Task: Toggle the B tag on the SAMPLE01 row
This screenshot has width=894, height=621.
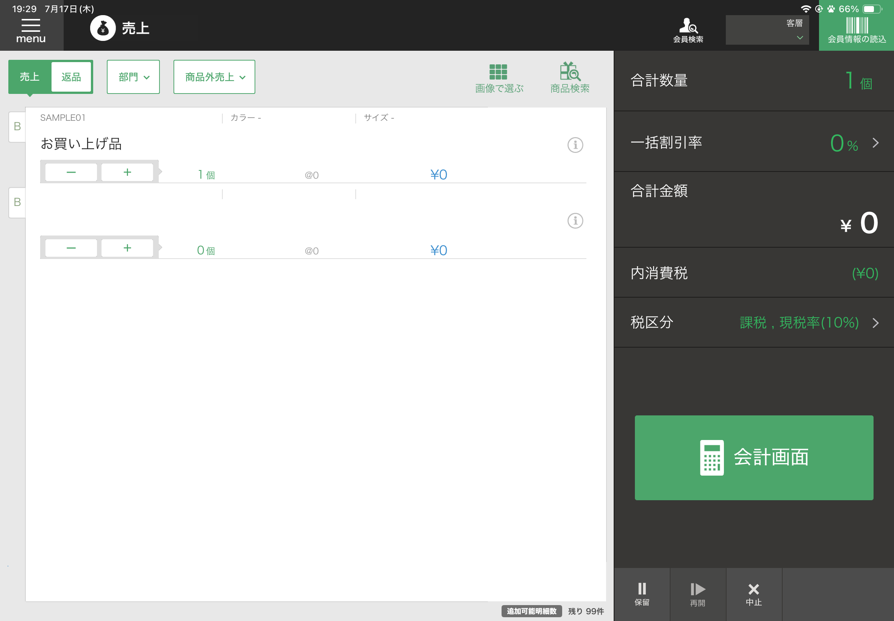Action: point(17,126)
